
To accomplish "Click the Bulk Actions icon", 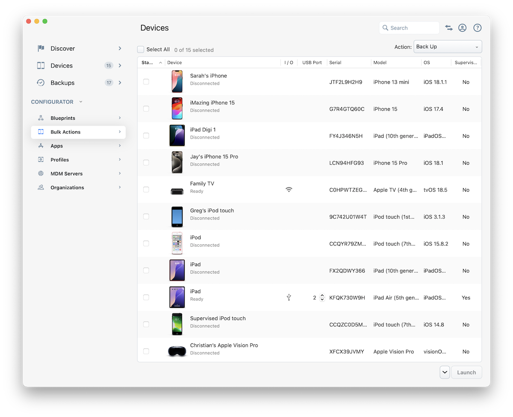I will pos(41,132).
